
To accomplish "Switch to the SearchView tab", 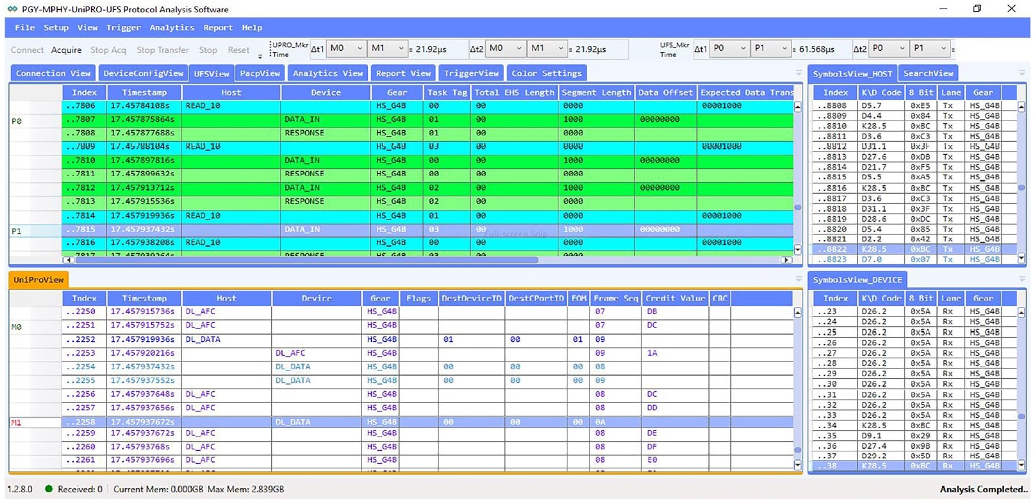I will click(x=928, y=73).
